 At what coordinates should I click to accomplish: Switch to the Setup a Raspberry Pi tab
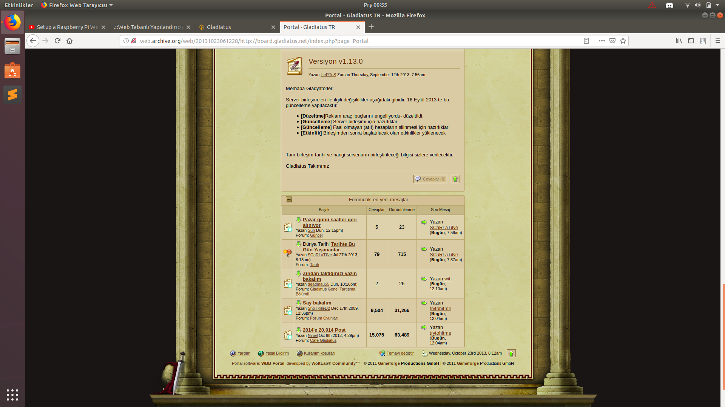tap(67, 27)
